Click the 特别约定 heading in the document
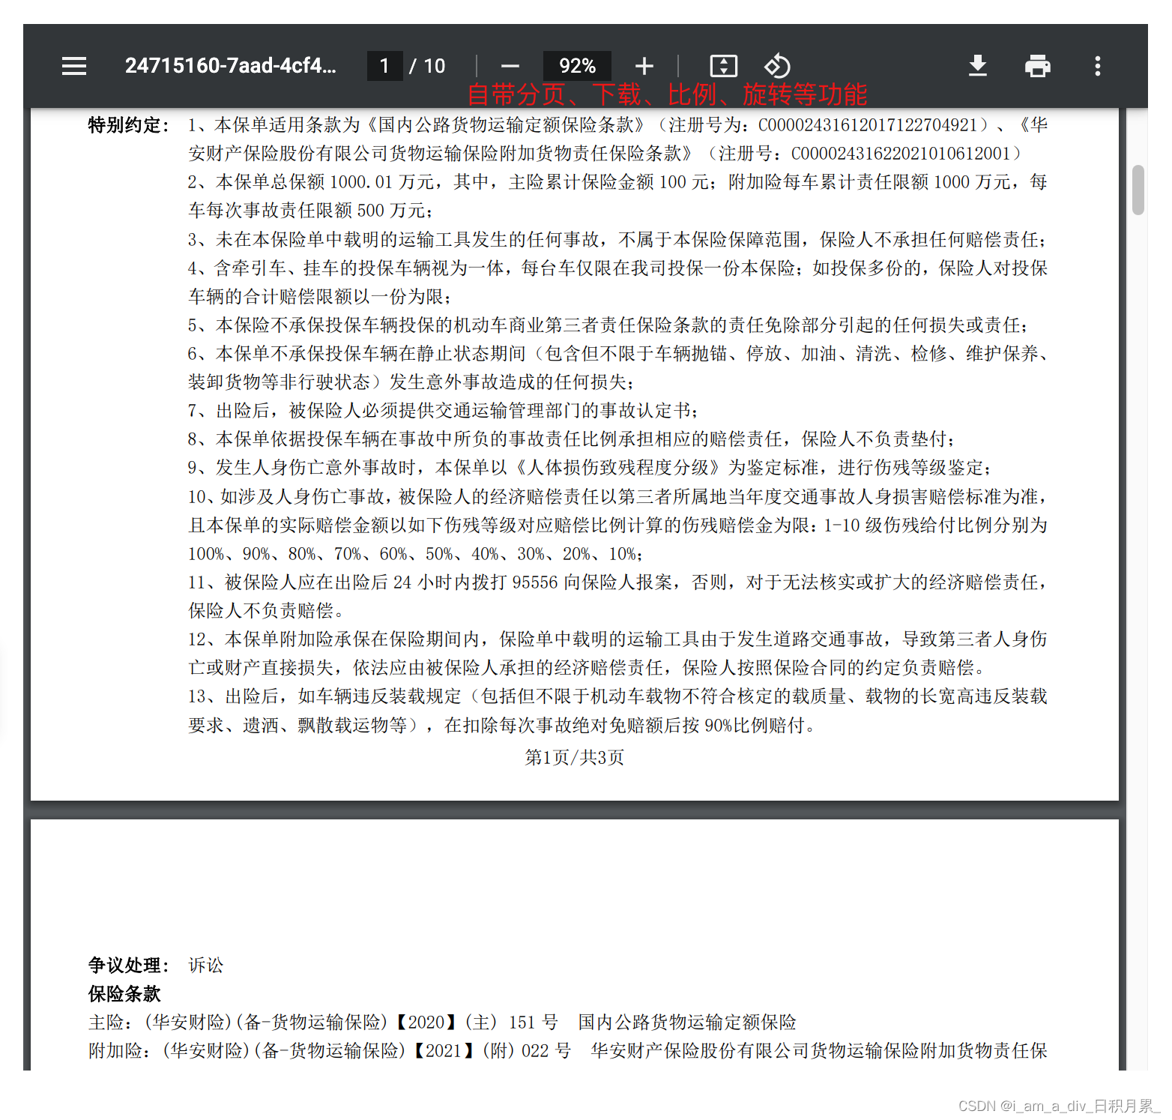Screen dimensions: 1172x1120 (x=127, y=125)
